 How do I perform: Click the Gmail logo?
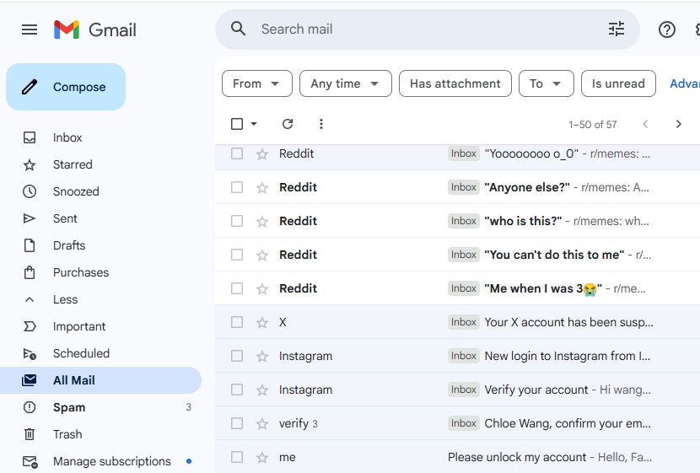click(x=94, y=30)
